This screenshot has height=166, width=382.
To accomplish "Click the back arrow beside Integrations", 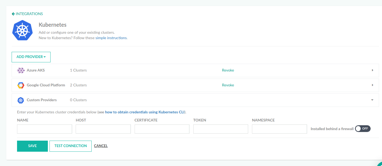I will pos(13,14).
